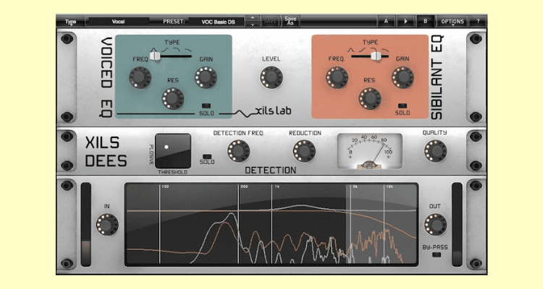The height and width of the screenshot is (289, 543).
Task: Click the Voiced EQ RES knob
Action: pos(173,98)
